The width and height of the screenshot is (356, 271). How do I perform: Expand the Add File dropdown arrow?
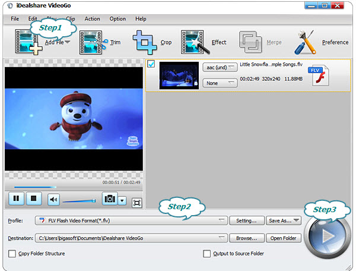pos(67,42)
